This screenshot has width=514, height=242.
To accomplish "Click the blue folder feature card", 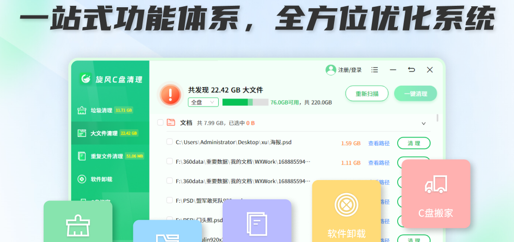I will click(167, 231).
